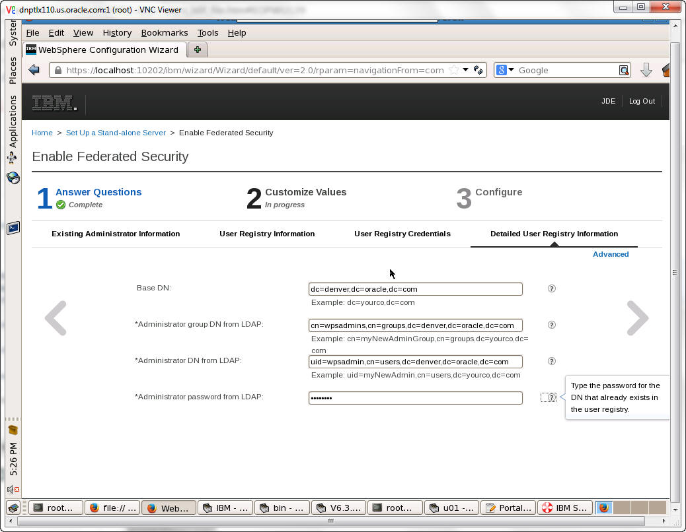
Task: Click the Home breadcrumb link
Action: 42,133
